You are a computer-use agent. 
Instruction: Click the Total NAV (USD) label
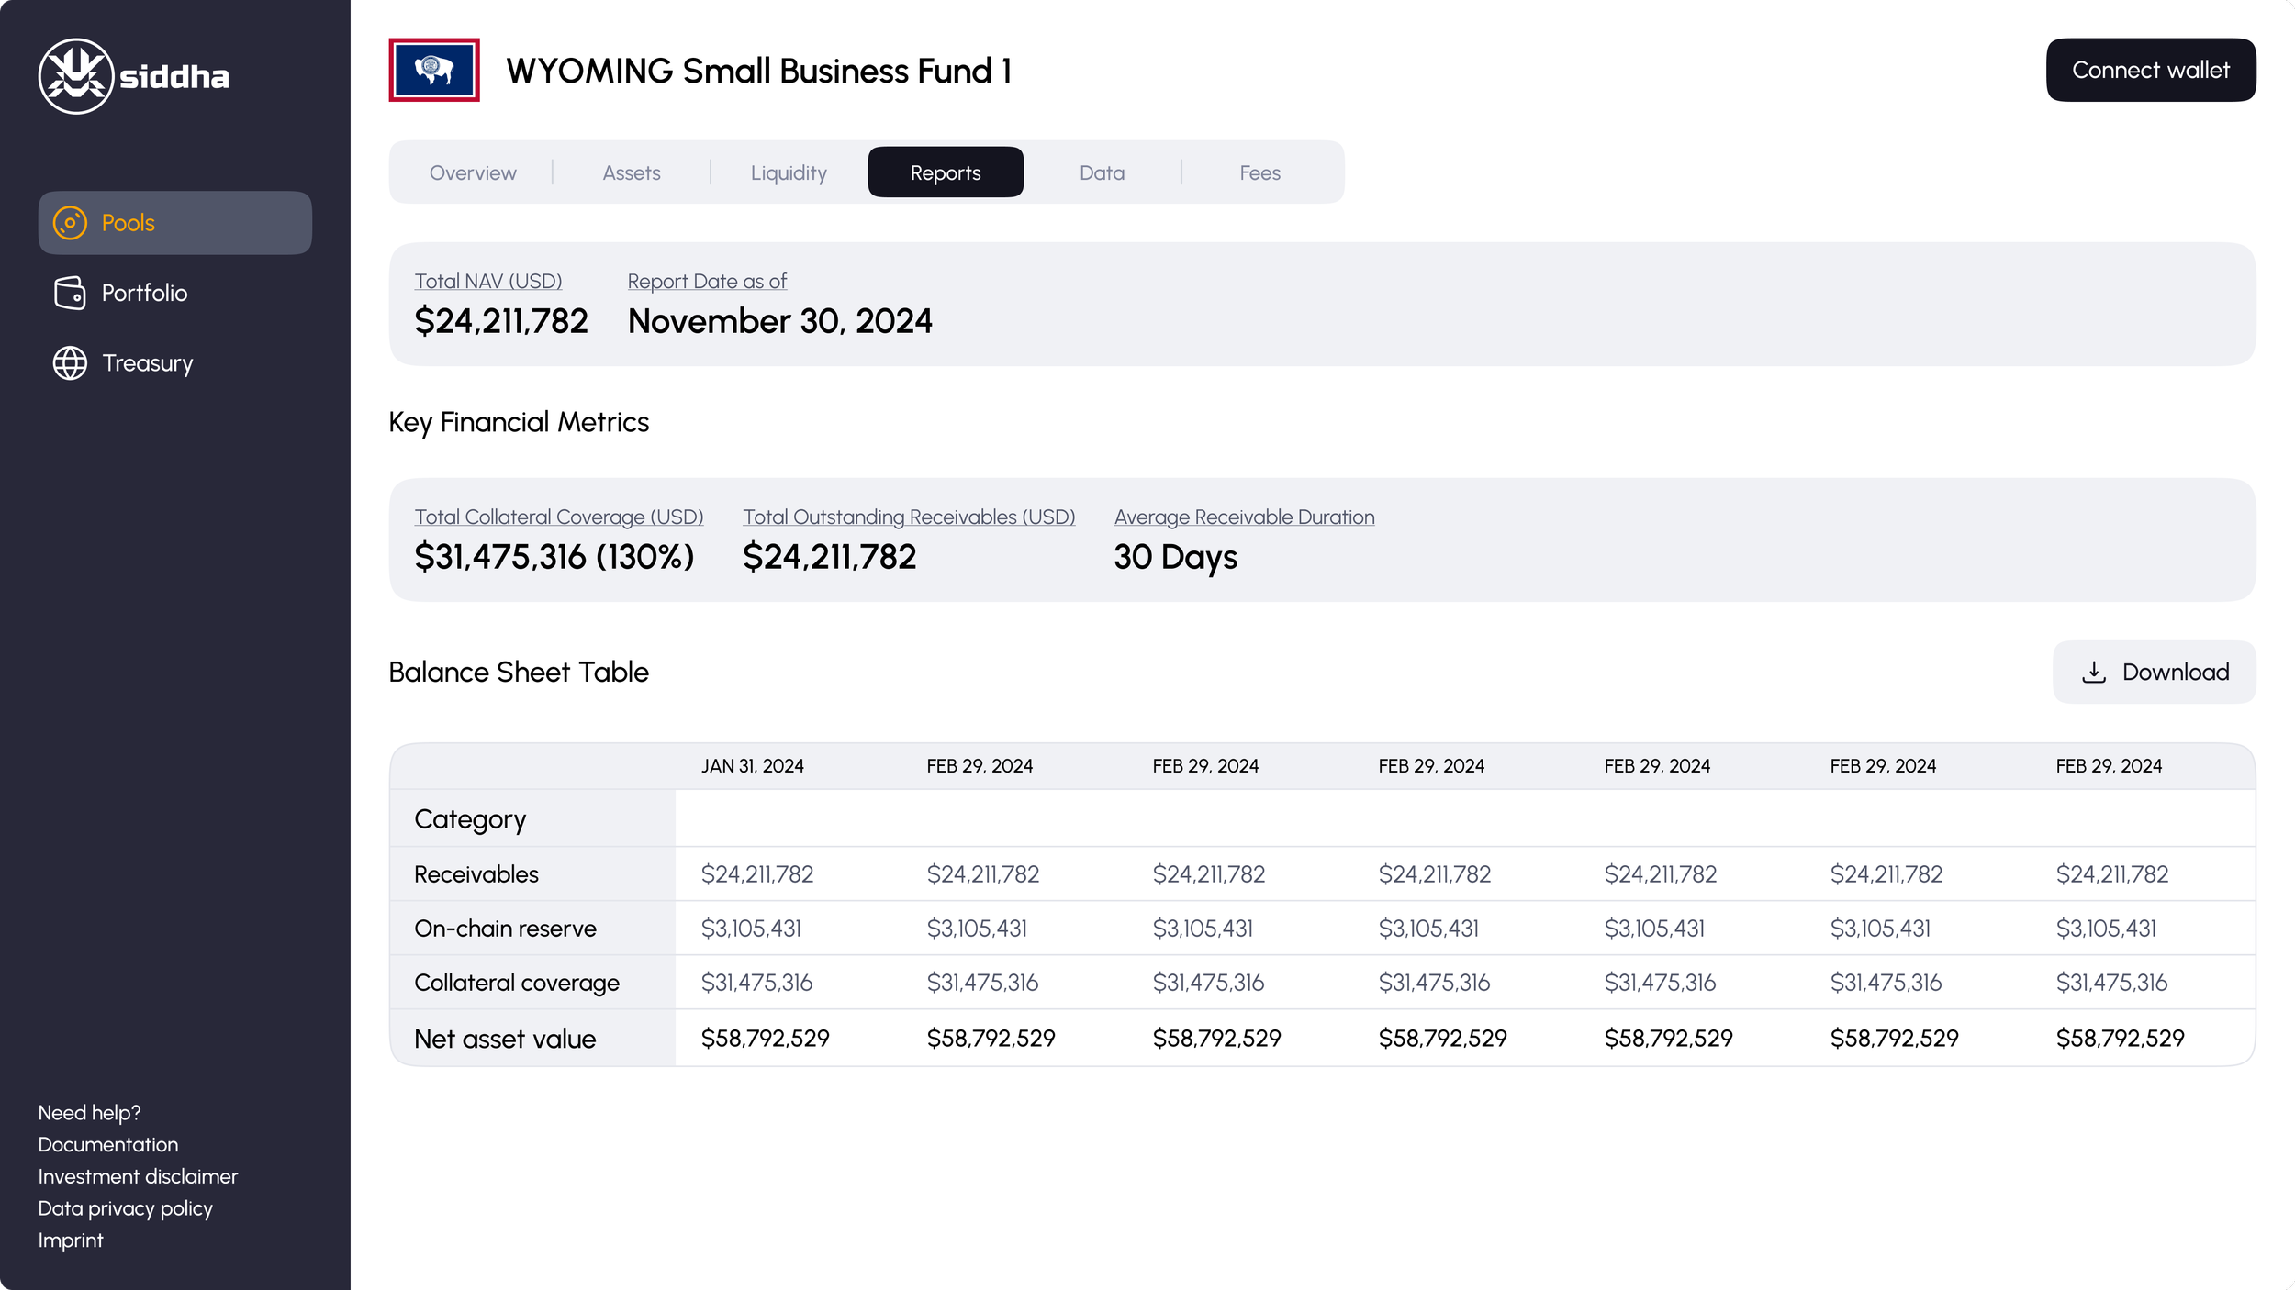click(487, 282)
